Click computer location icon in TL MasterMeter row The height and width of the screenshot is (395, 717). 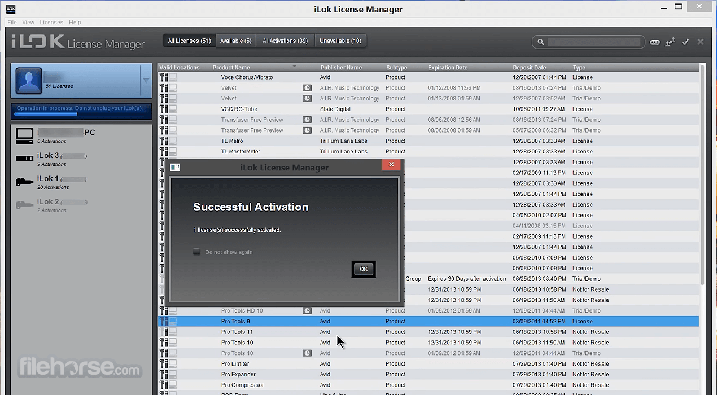click(173, 151)
